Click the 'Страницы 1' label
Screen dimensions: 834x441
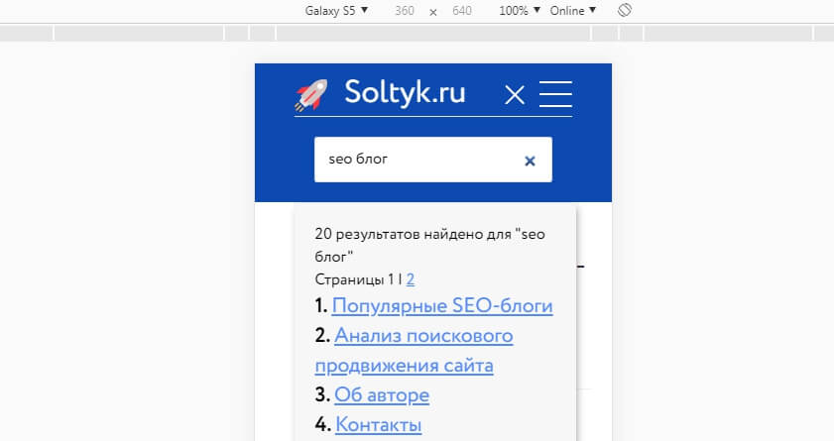pyautogui.click(x=354, y=279)
